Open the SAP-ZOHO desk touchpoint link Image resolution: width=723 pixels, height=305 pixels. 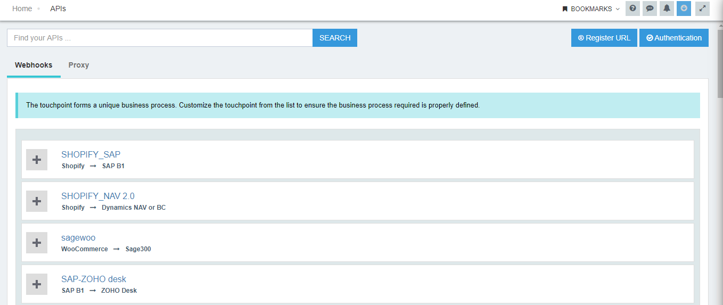[94, 279]
